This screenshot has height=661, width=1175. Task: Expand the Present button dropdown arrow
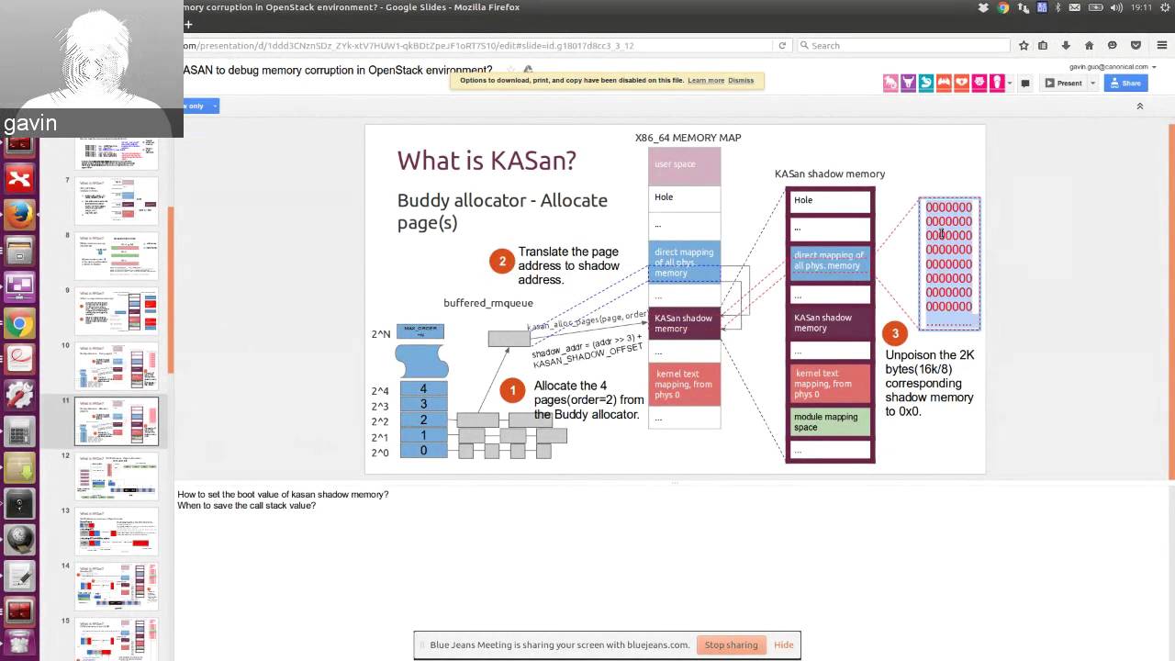(x=1092, y=83)
